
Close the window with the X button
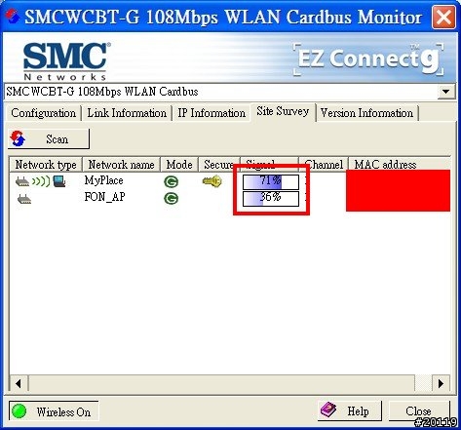click(x=443, y=17)
